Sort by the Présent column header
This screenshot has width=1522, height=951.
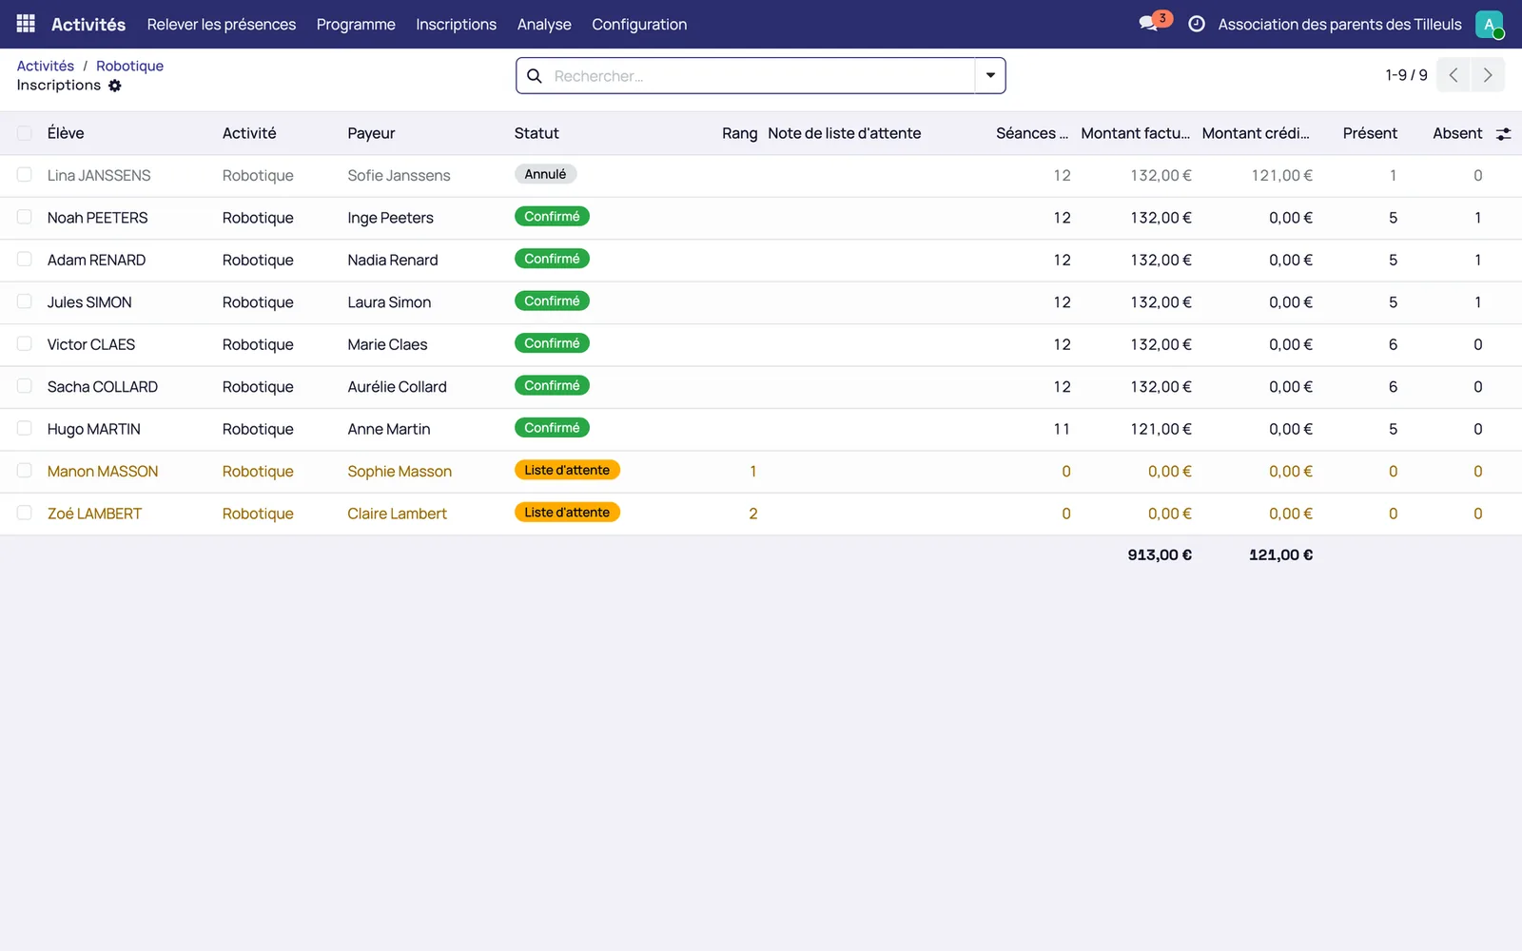click(1370, 133)
